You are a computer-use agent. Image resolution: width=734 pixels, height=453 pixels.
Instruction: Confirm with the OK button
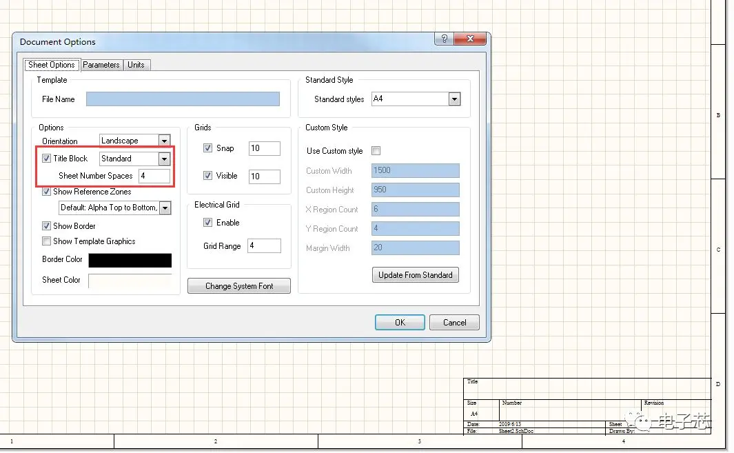(x=400, y=322)
